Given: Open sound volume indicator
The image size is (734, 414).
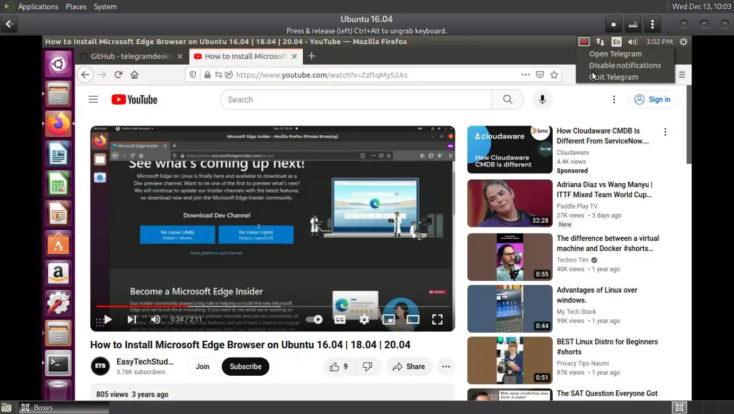Looking at the screenshot, I should point(633,42).
